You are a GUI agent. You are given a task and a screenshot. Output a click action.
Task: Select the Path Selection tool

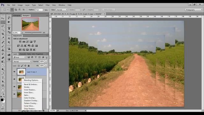pyautogui.click(x=3, y=82)
